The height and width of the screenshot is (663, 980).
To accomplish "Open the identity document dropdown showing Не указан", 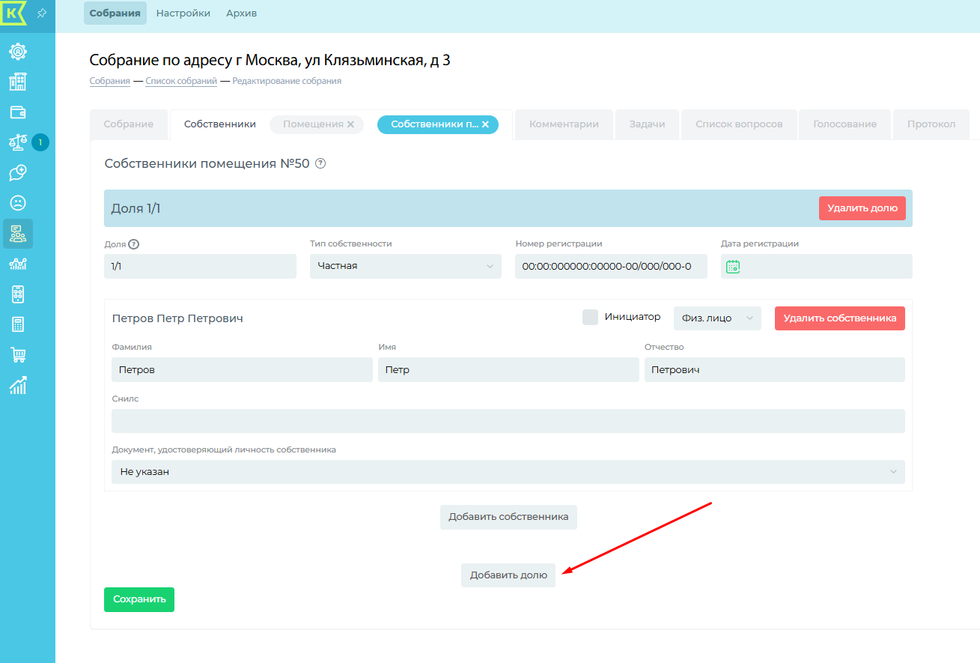I will click(x=508, y=472).
